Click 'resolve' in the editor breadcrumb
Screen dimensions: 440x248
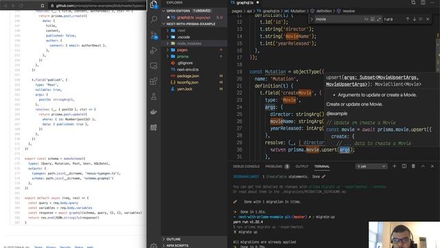pos(349,11)
